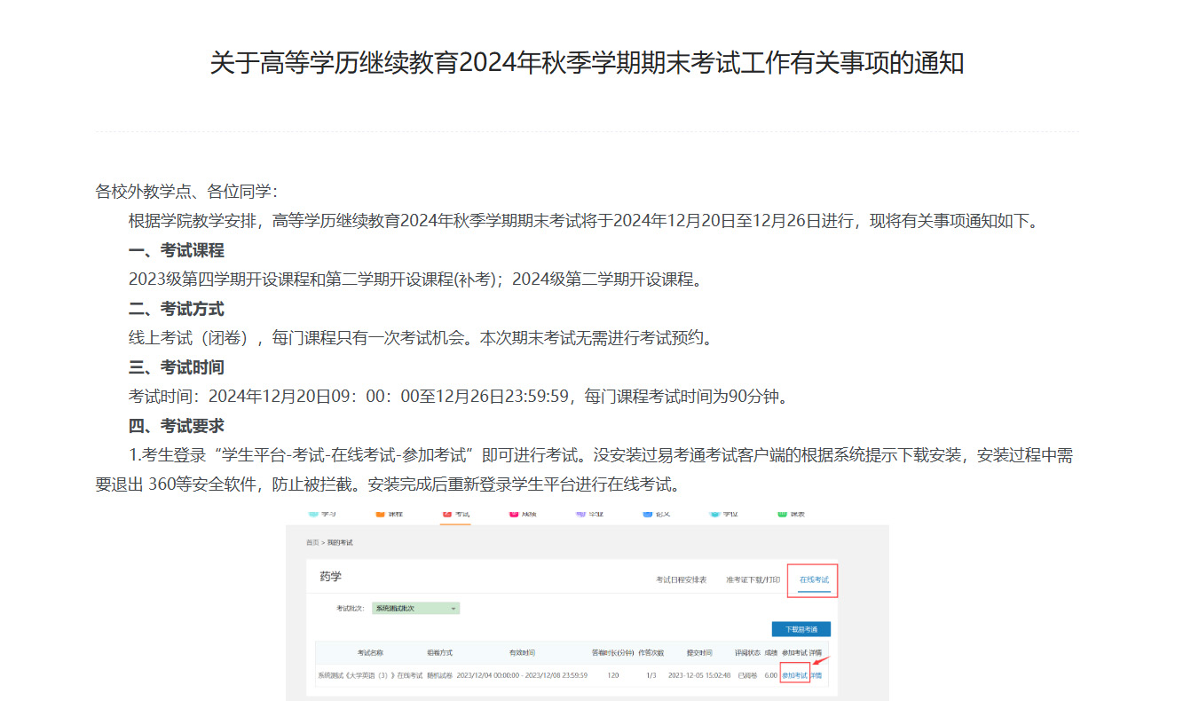1191x701 pixels.
Task: Click the line starting 线上考试（闭卷）
Action: 421,338
